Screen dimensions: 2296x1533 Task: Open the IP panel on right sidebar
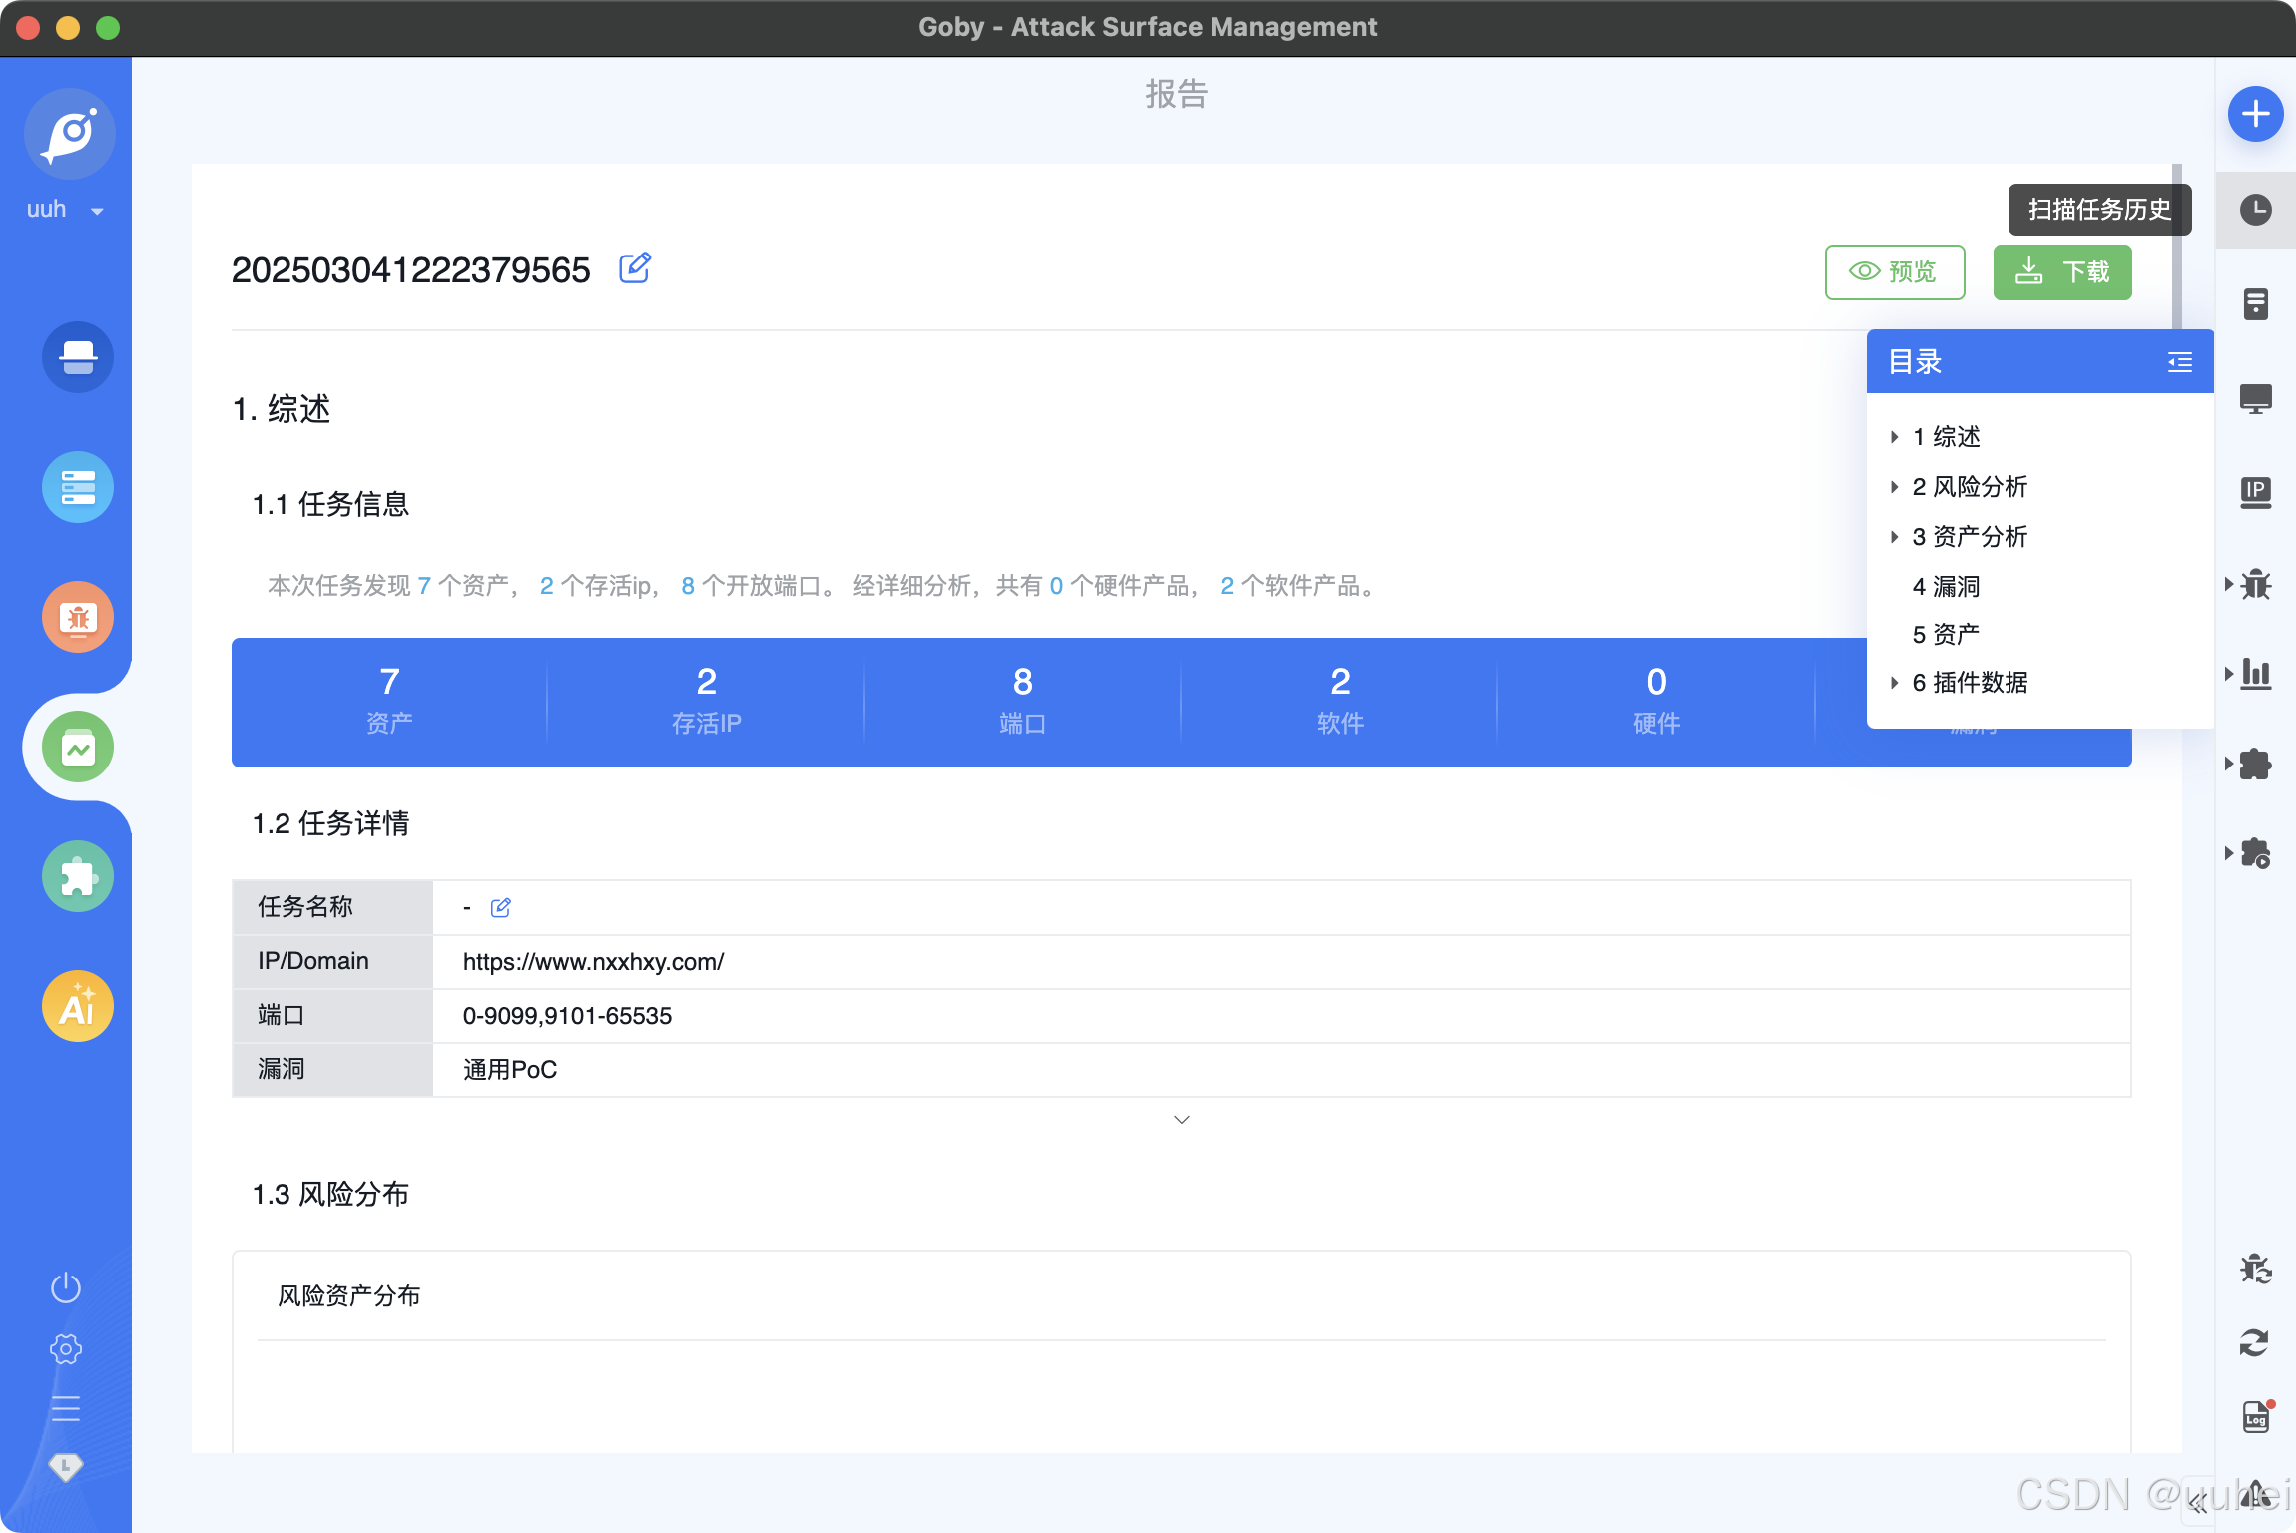pos(2255,491)
